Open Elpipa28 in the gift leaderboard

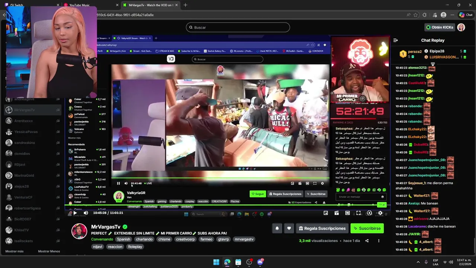point(437,51)
